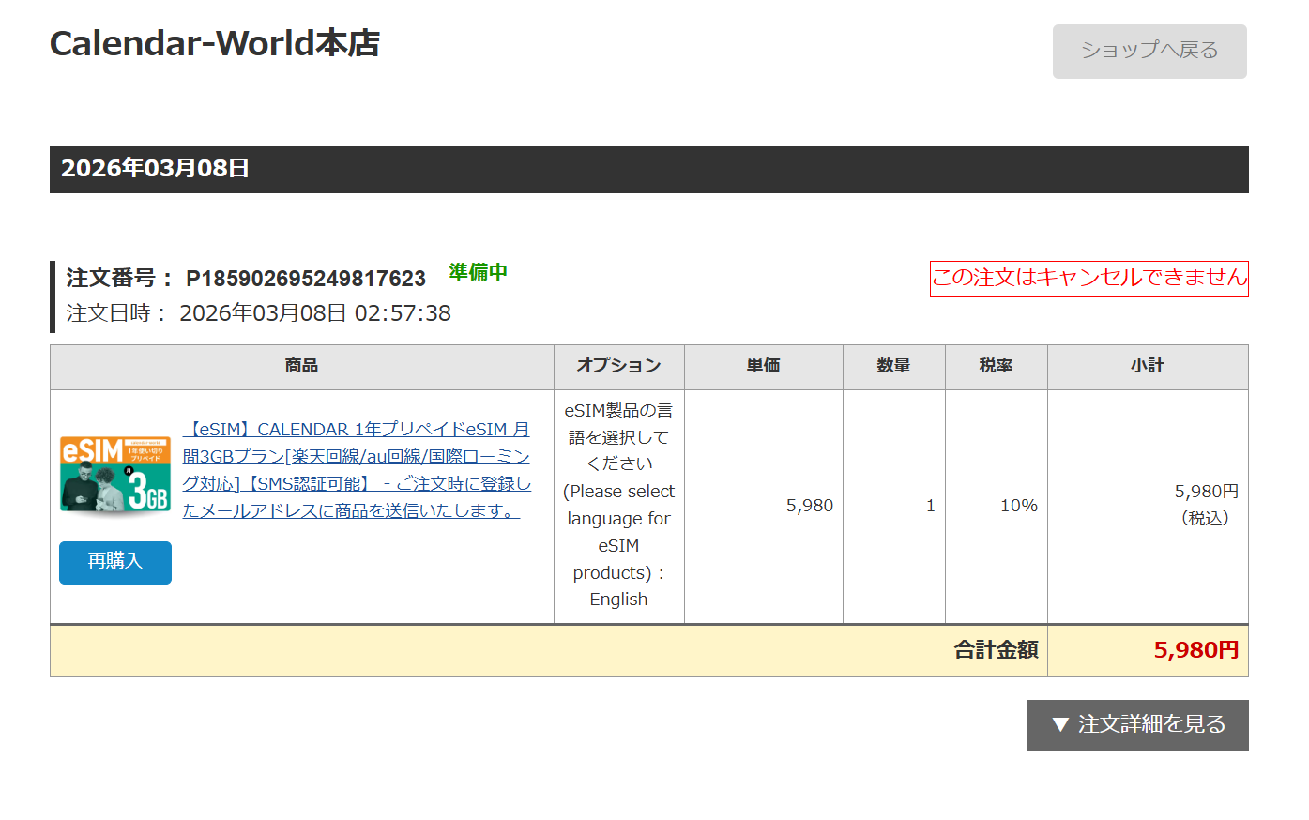Click the 10% tax rate cell
The image size is (1309, 820).
pyautogui.click(x=997, y=507)
